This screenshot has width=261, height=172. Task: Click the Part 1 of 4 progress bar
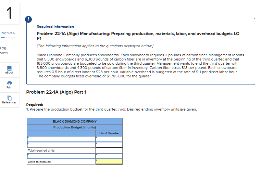8,37
